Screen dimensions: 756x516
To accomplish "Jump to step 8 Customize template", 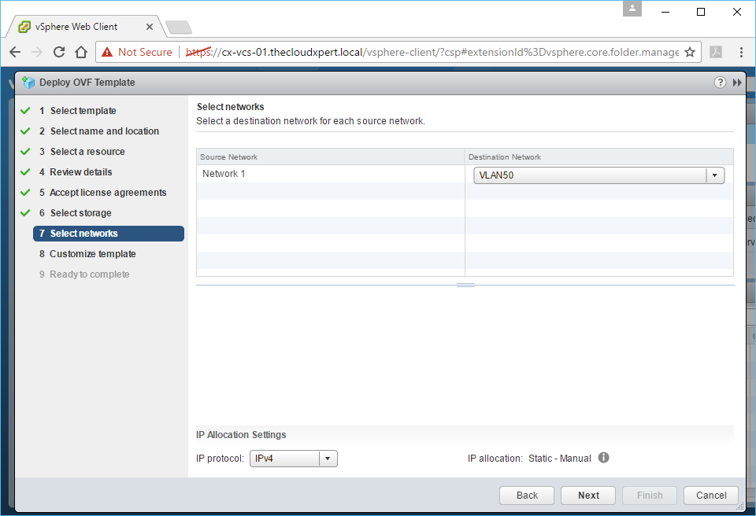I will pyautogui.click(x=92, y=254).
